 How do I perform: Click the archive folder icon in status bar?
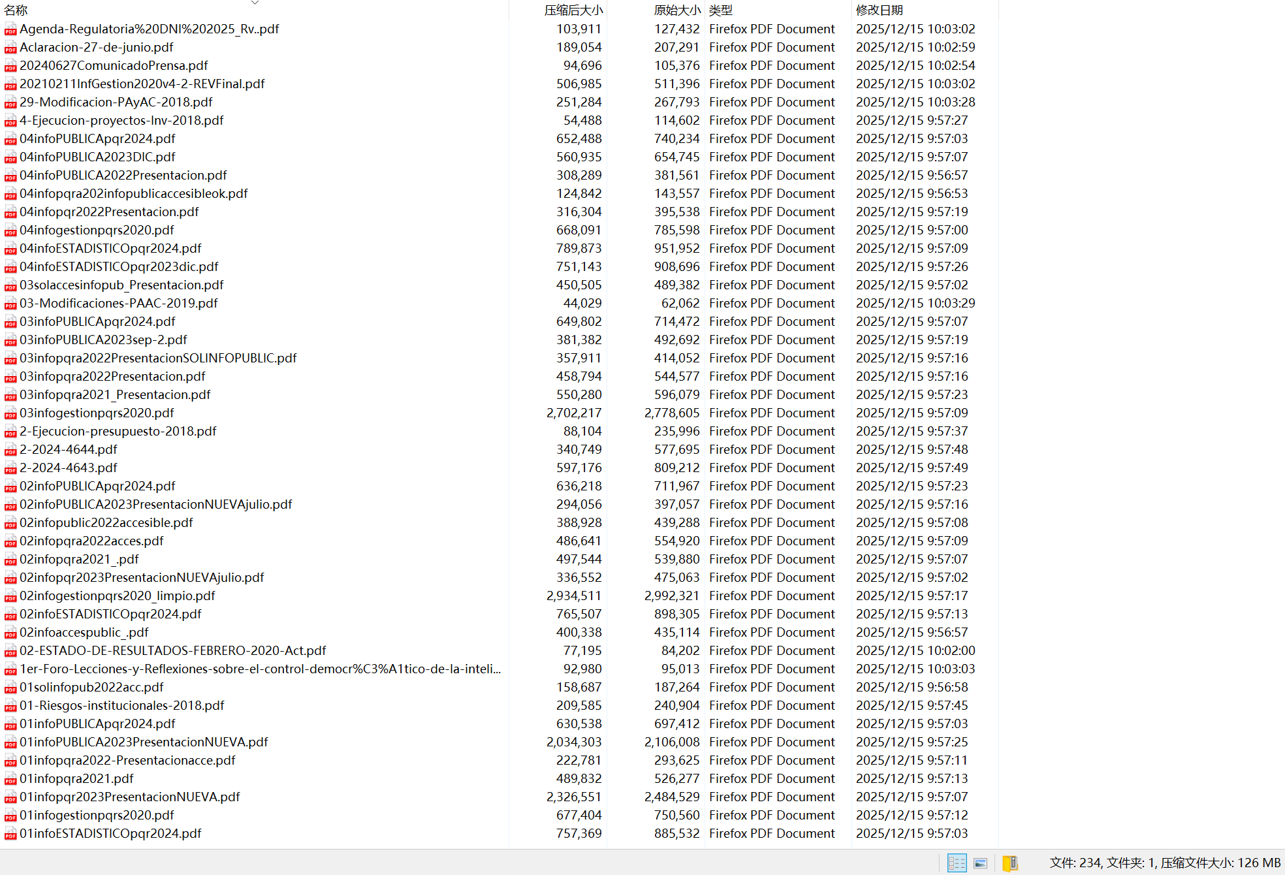click(x=1009, y=863)
